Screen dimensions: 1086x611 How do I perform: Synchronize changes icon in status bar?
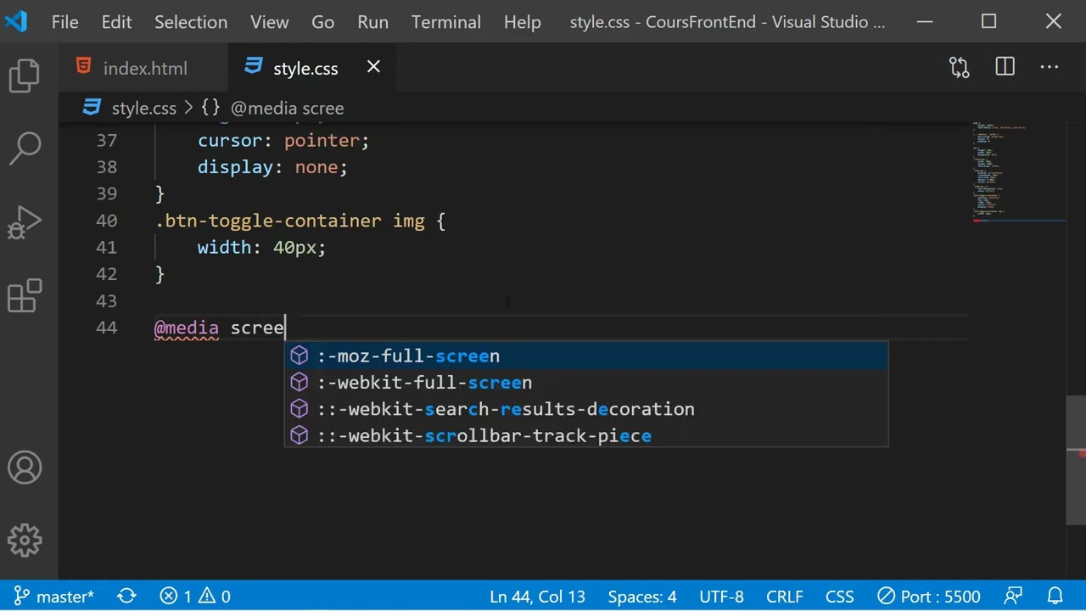(x=126, y=597)
